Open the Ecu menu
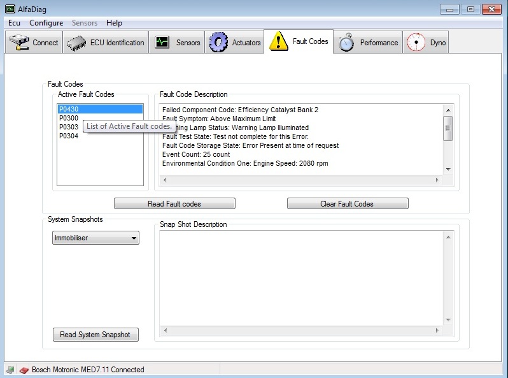Screen dimensions: 508x378 [x=14, y=23]
